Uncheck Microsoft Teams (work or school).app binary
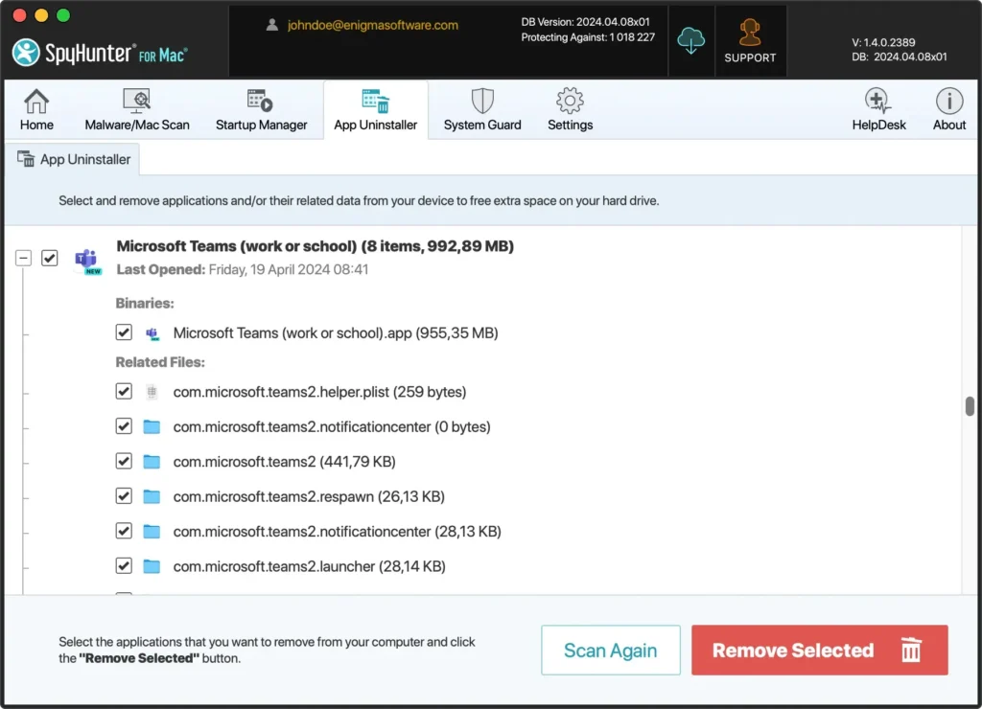982x709 pixels. point(124,332)
